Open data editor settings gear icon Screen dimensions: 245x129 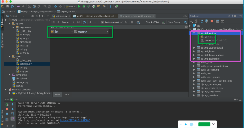pos(185,22)
